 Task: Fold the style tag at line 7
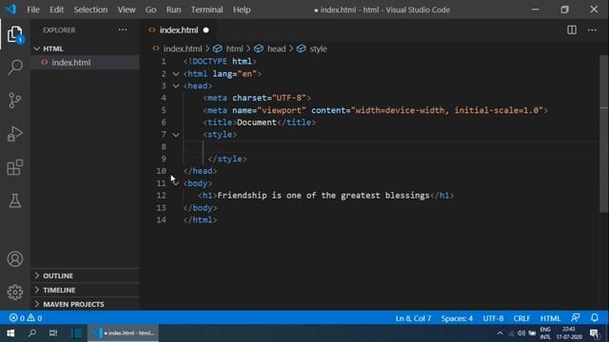click(x=175, y=135)
